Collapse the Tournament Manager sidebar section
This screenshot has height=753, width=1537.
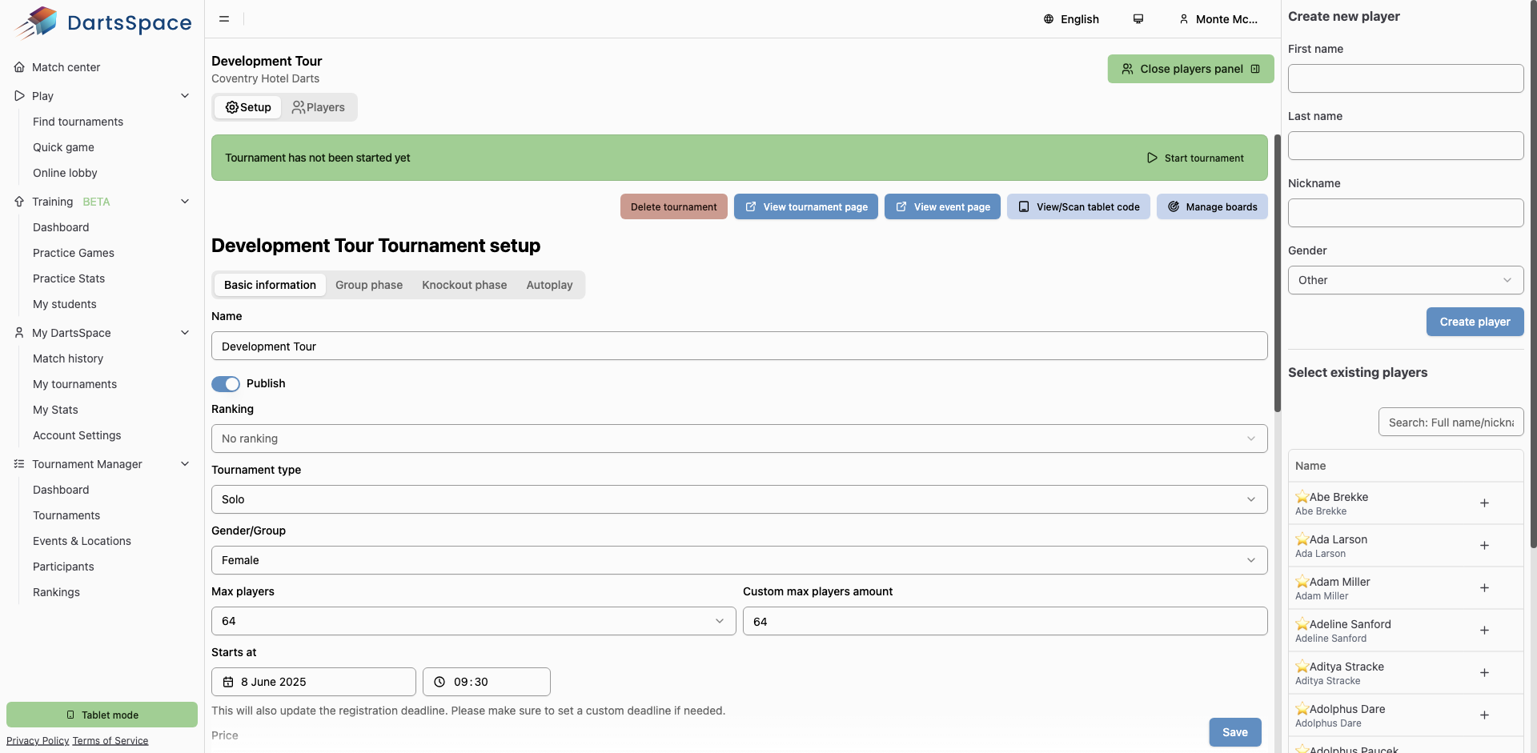pyautogui.click(x=185, y=464)
